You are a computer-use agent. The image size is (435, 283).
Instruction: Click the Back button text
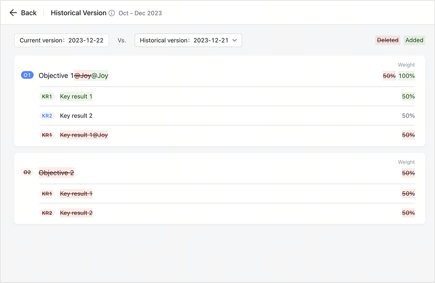(29, 13)
